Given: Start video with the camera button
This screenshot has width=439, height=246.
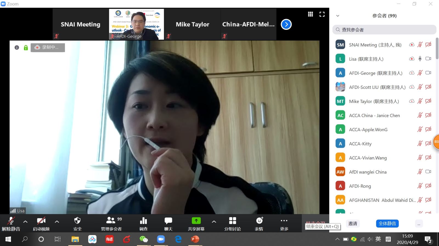Looking at the screenshot, I should pos(41,221).
